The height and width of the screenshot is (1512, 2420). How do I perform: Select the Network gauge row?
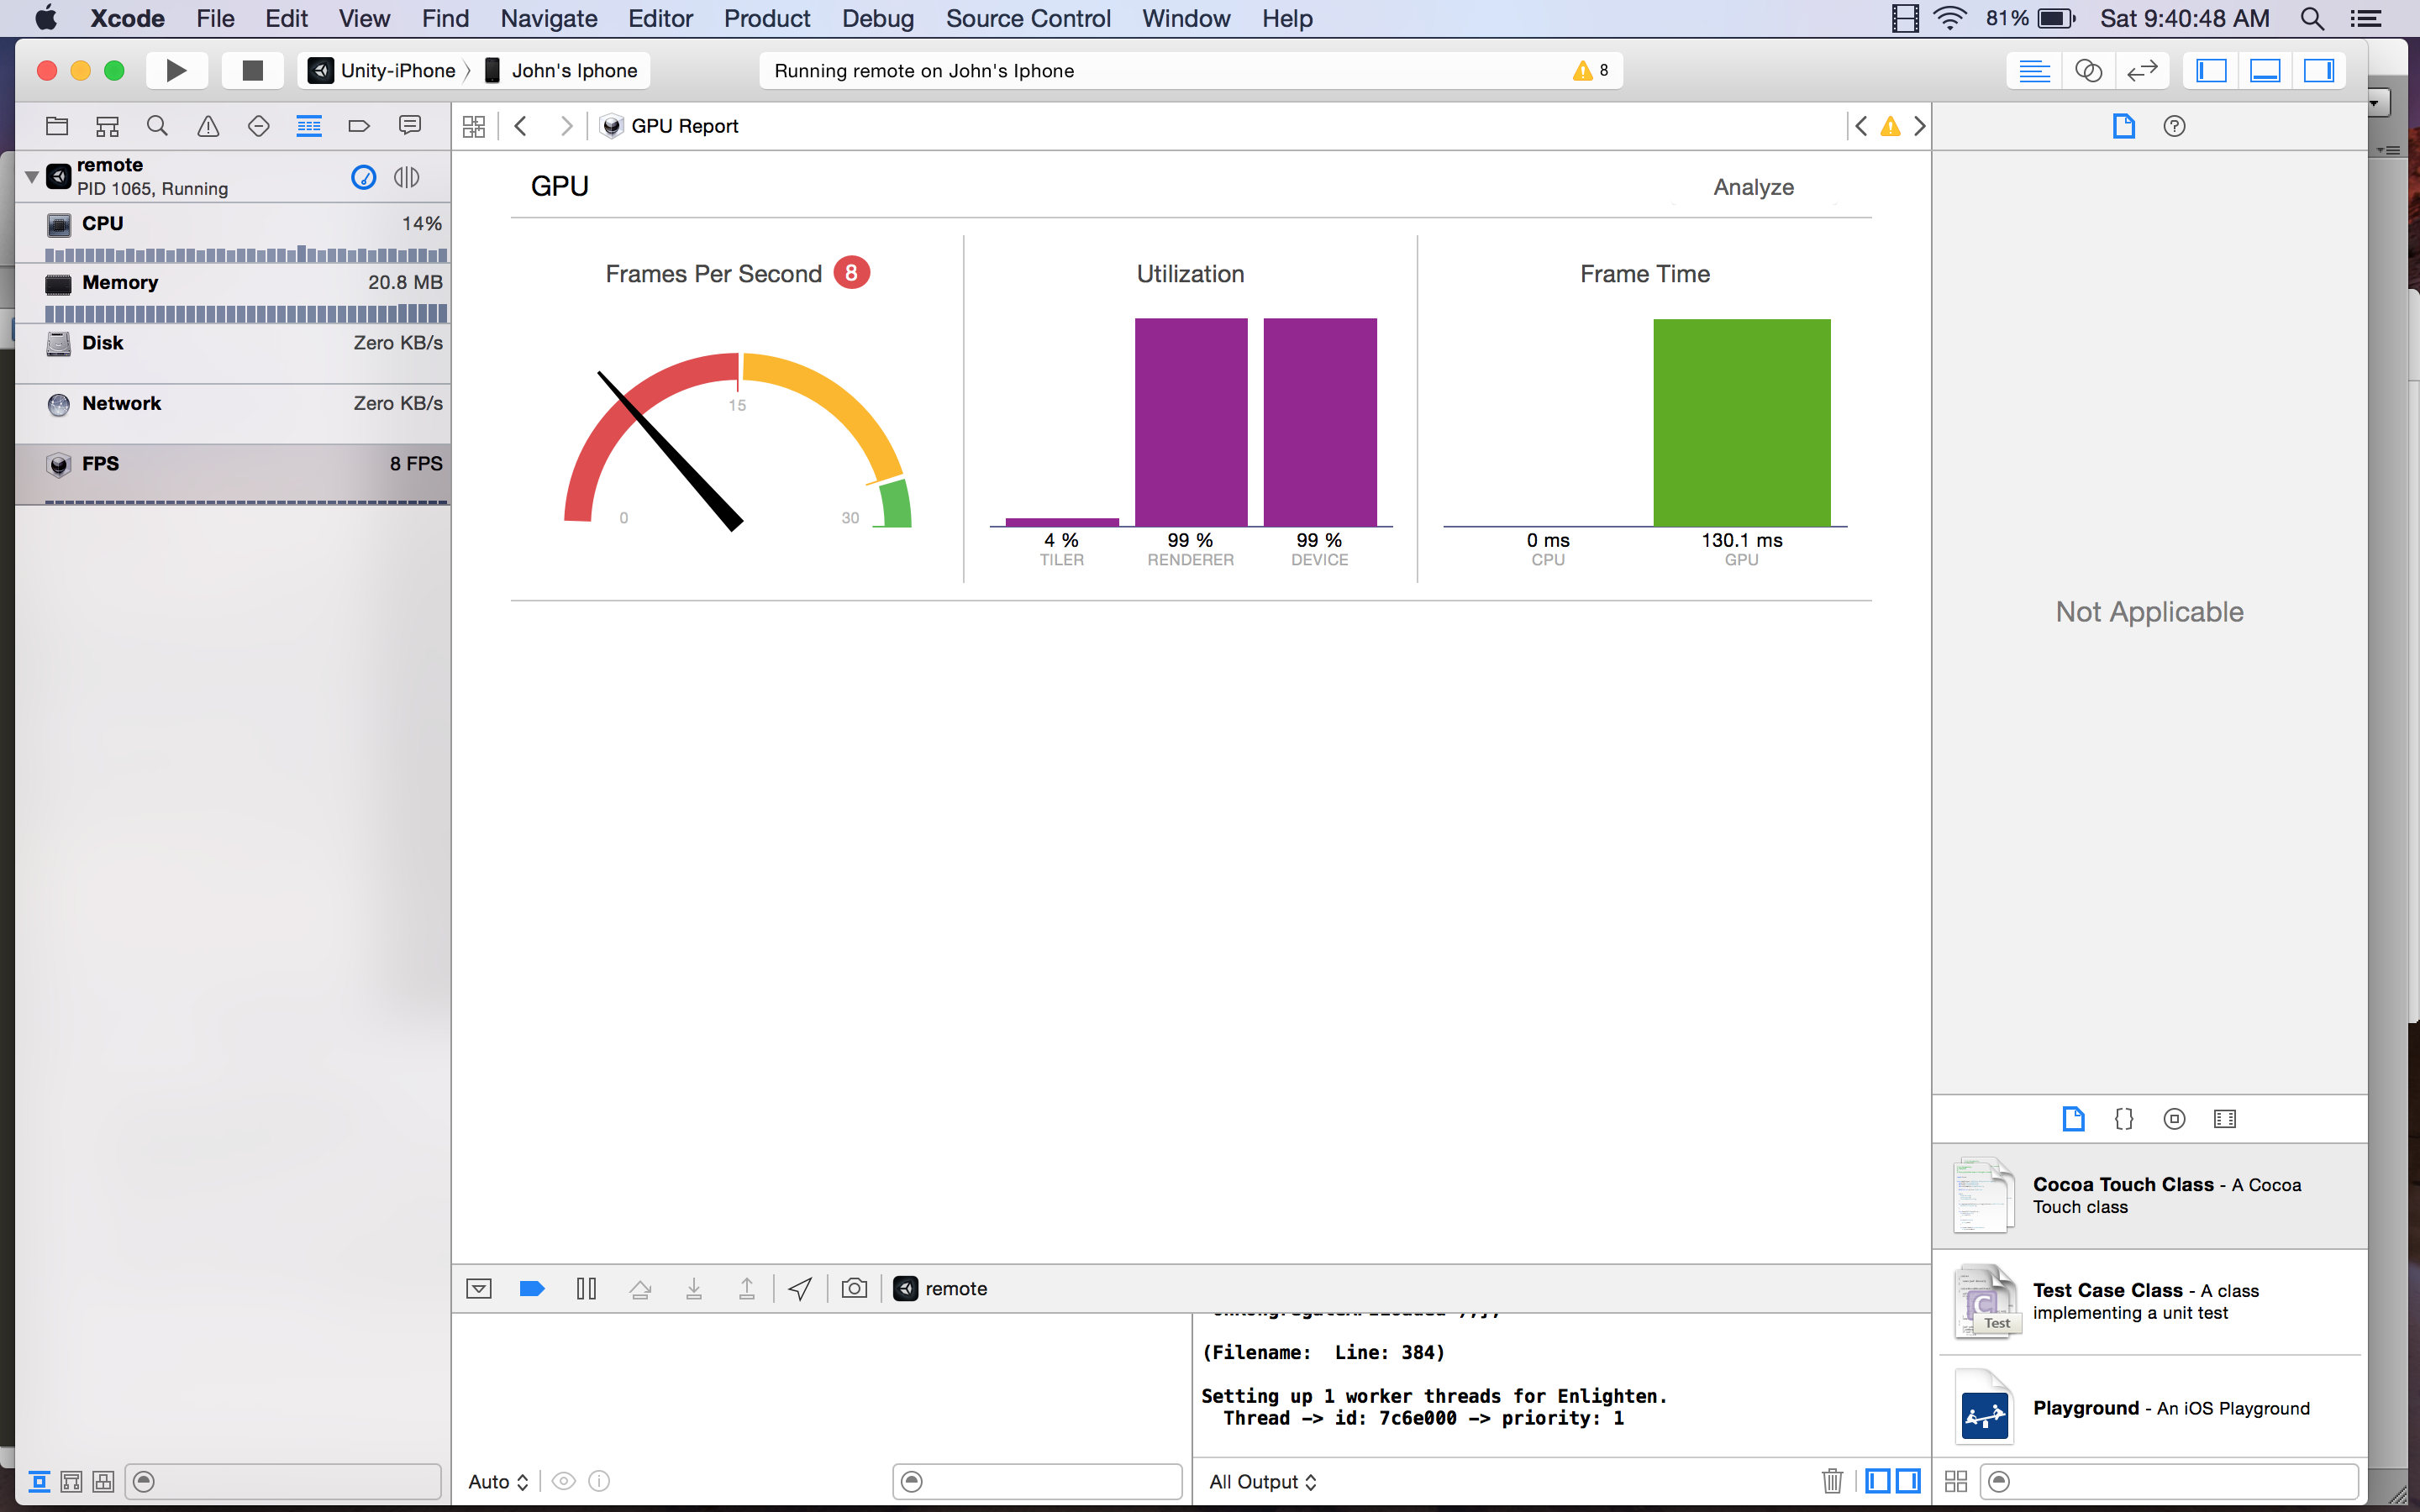tap(233, 414)
